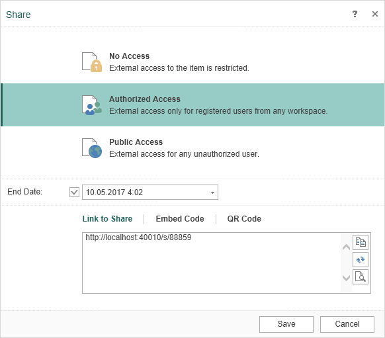This screenshot has width=385, height=338.
Task: Open the Link to Share tab
Action: pos(107,219)
